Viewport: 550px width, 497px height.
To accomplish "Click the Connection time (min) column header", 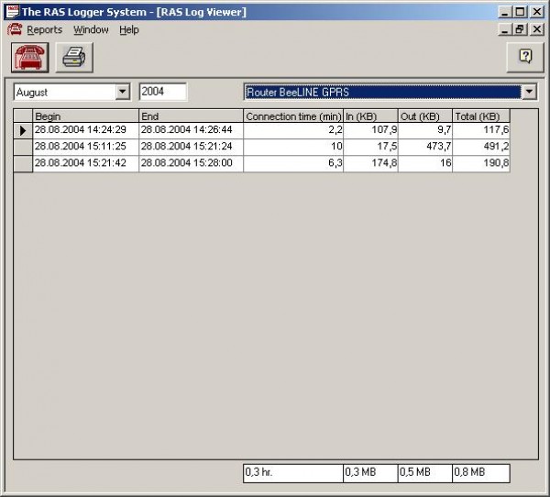I will (293, 116).
